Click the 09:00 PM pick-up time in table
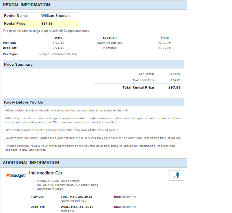The width and height of the screenshot is (232, 213). click(x=165, y=43)
